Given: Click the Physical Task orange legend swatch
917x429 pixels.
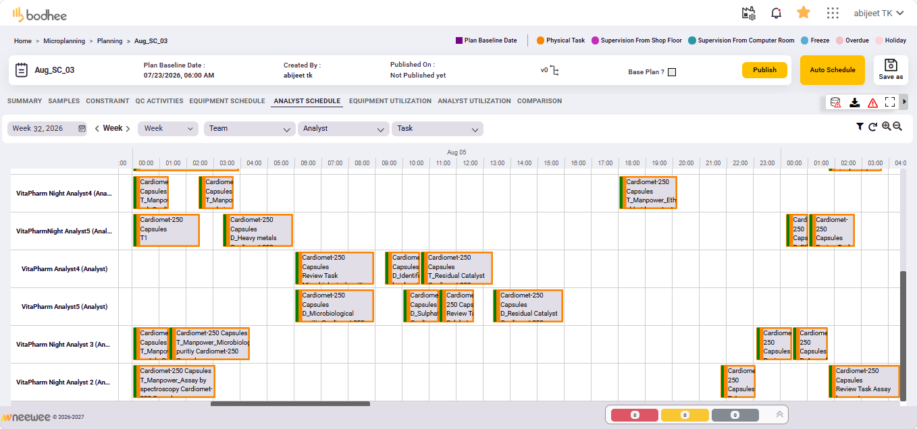Looking at the screenshot, I should click(540, 40).
